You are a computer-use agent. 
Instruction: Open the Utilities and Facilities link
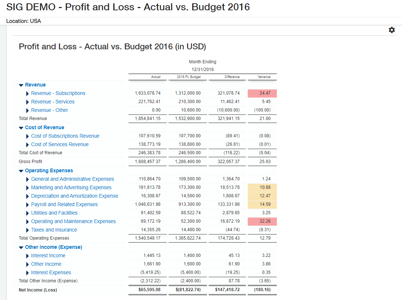click(x=54, y=213)
